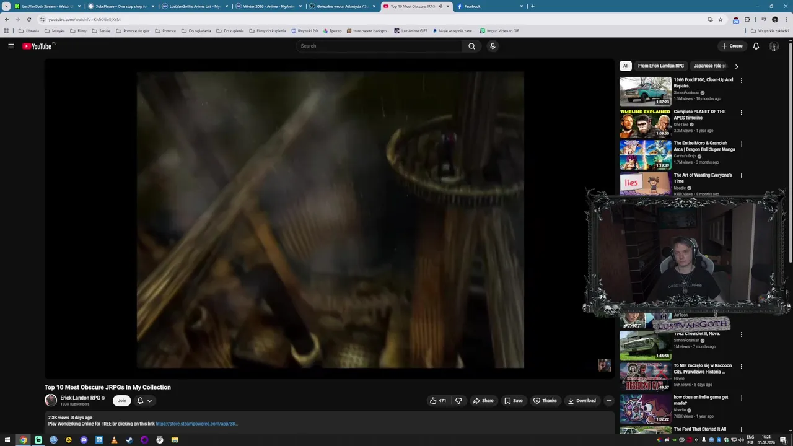Screen dimensions: 793x446
Task: Open Windows Start menu
Action: (x=7, y=440)
